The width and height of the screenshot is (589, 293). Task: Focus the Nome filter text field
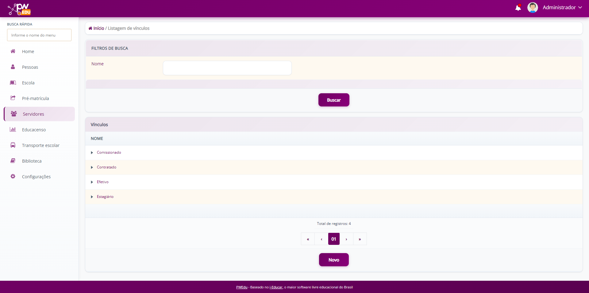coord(227,68)
